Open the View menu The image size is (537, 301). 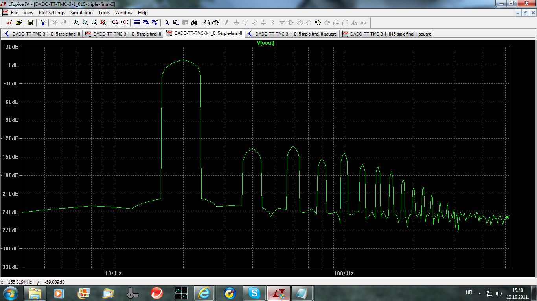[28, 13]
